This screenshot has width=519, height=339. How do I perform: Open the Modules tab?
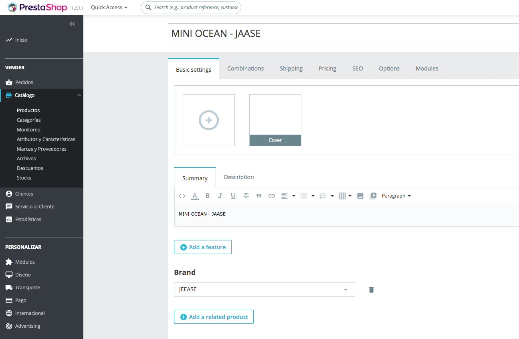(427, 69)
